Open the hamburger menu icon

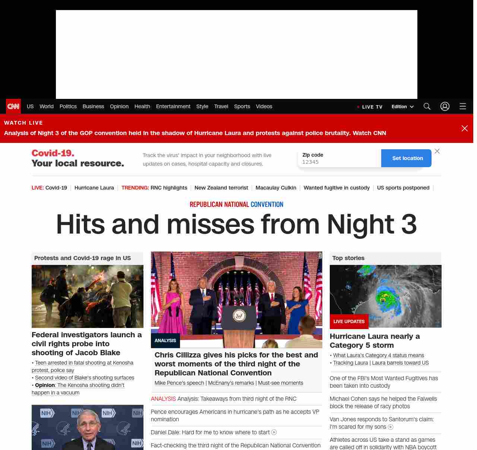coord(463,106)
